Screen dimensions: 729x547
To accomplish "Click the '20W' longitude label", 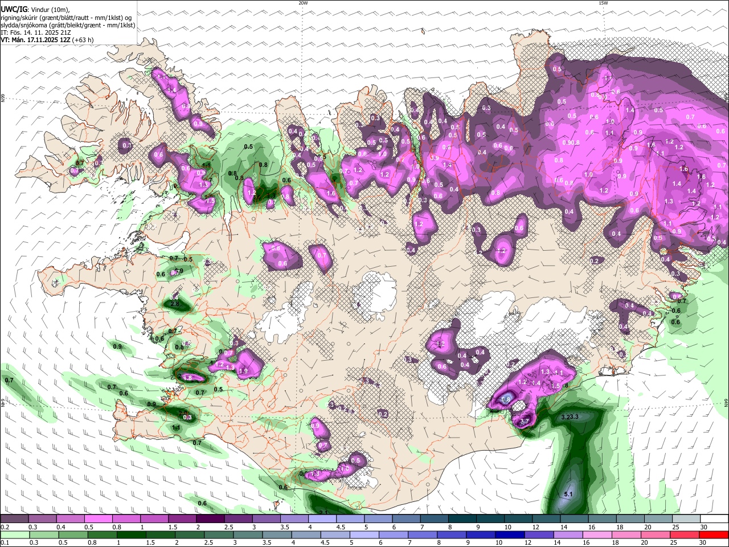I will click(303, 3).
